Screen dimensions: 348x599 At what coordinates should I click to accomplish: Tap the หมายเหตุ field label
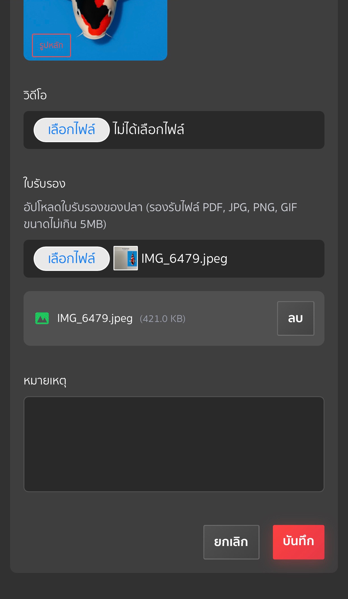(45, 381)
